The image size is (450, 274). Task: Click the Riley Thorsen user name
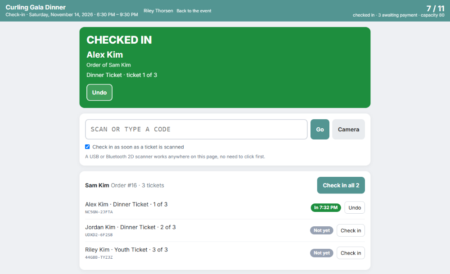point(158,11)
